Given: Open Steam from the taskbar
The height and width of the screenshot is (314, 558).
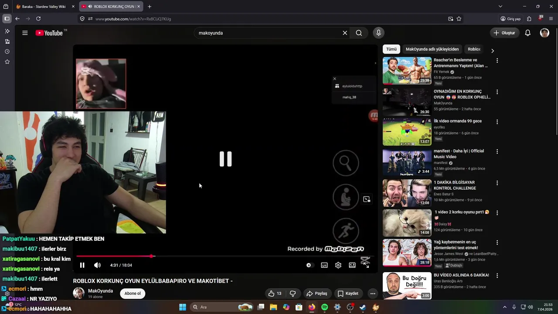Looking at the screenshot, I should pos(363,307).
